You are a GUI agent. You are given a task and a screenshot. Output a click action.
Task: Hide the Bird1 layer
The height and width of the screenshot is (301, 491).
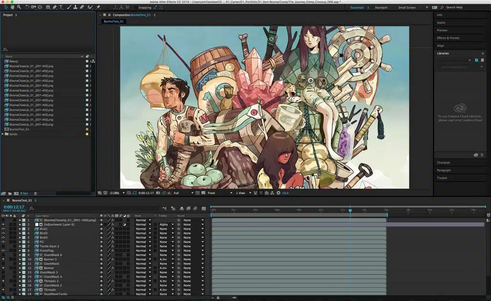coord(3,230)
